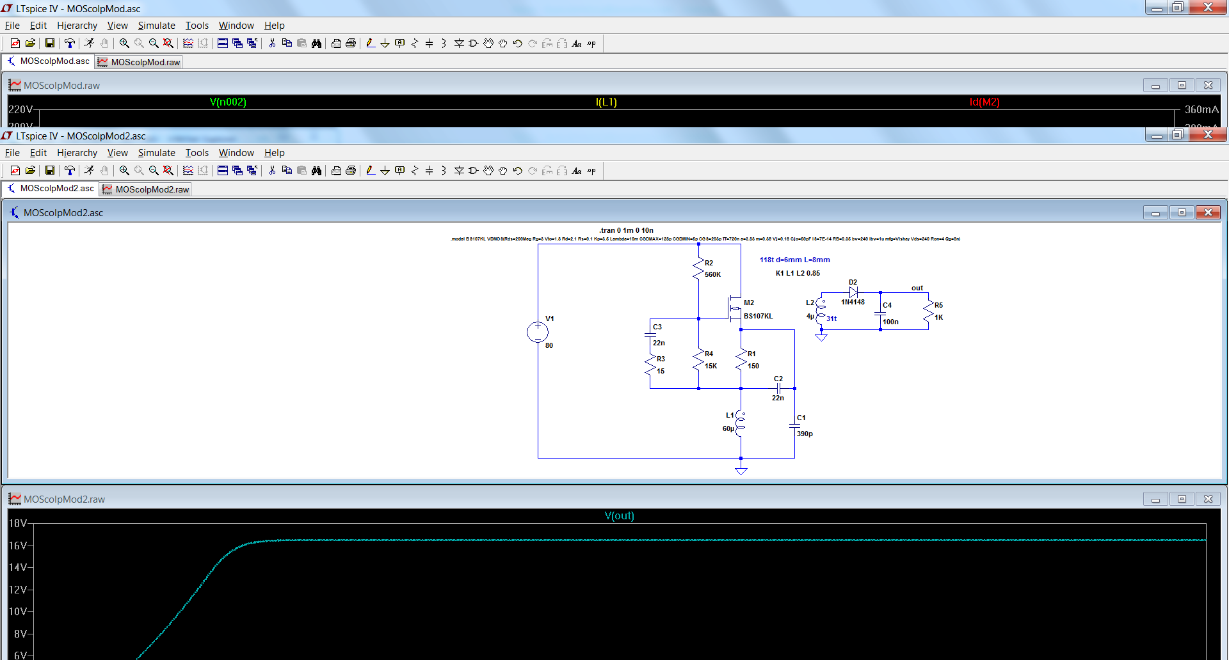Switch to MOScolpMod2.raw tab
Screen dimensions: 1229x660
click(x=145, y=189)
